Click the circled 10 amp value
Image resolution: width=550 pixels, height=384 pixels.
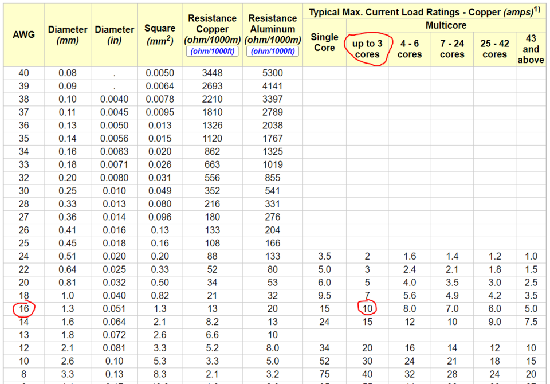[367, 308]
